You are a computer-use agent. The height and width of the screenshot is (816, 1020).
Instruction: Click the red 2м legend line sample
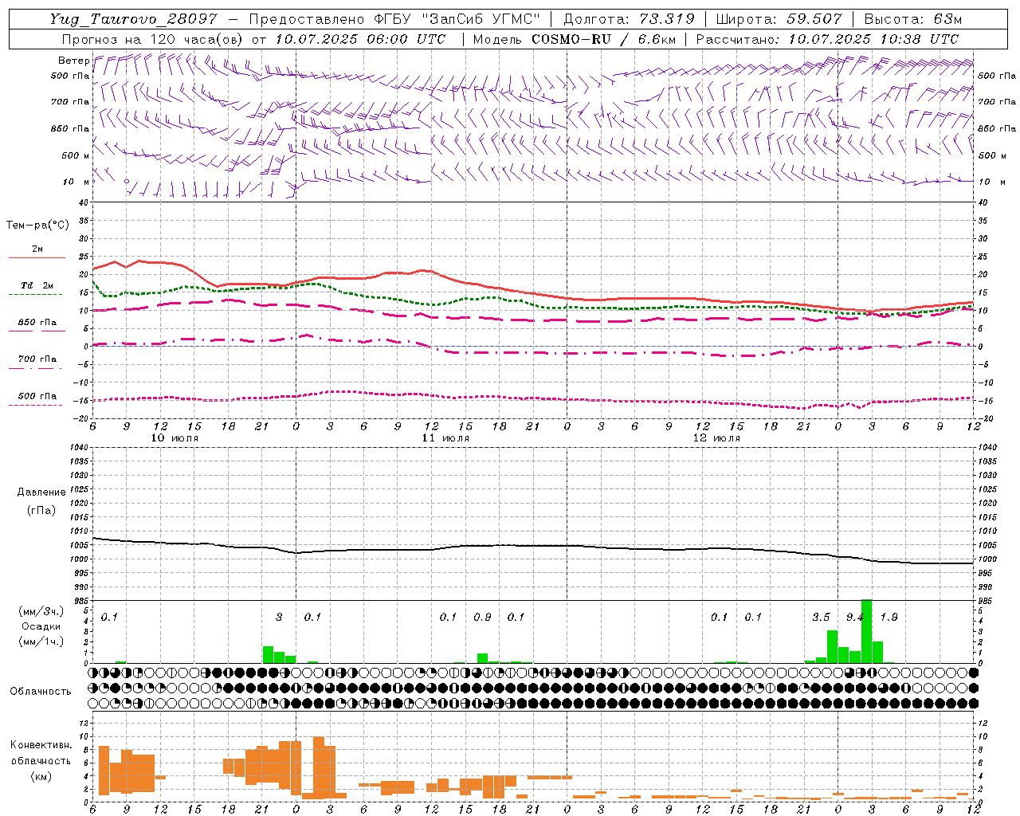coord(37,258)
